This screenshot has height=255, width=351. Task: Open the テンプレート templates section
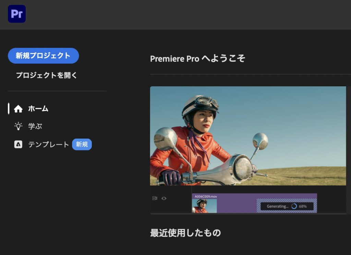[x=48, y=144]
